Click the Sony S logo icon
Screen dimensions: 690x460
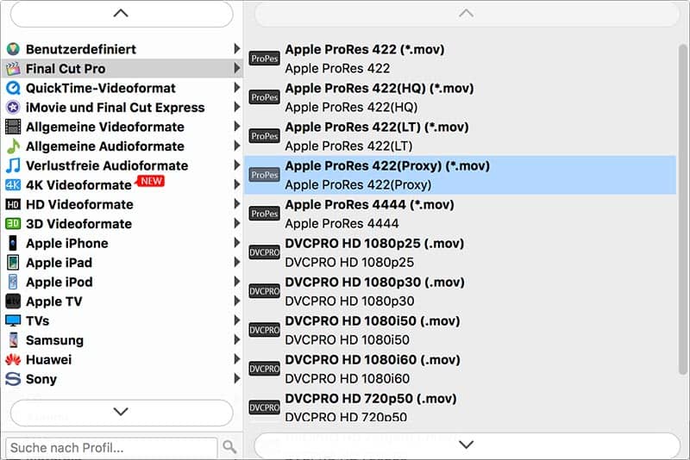coord(13,379)
